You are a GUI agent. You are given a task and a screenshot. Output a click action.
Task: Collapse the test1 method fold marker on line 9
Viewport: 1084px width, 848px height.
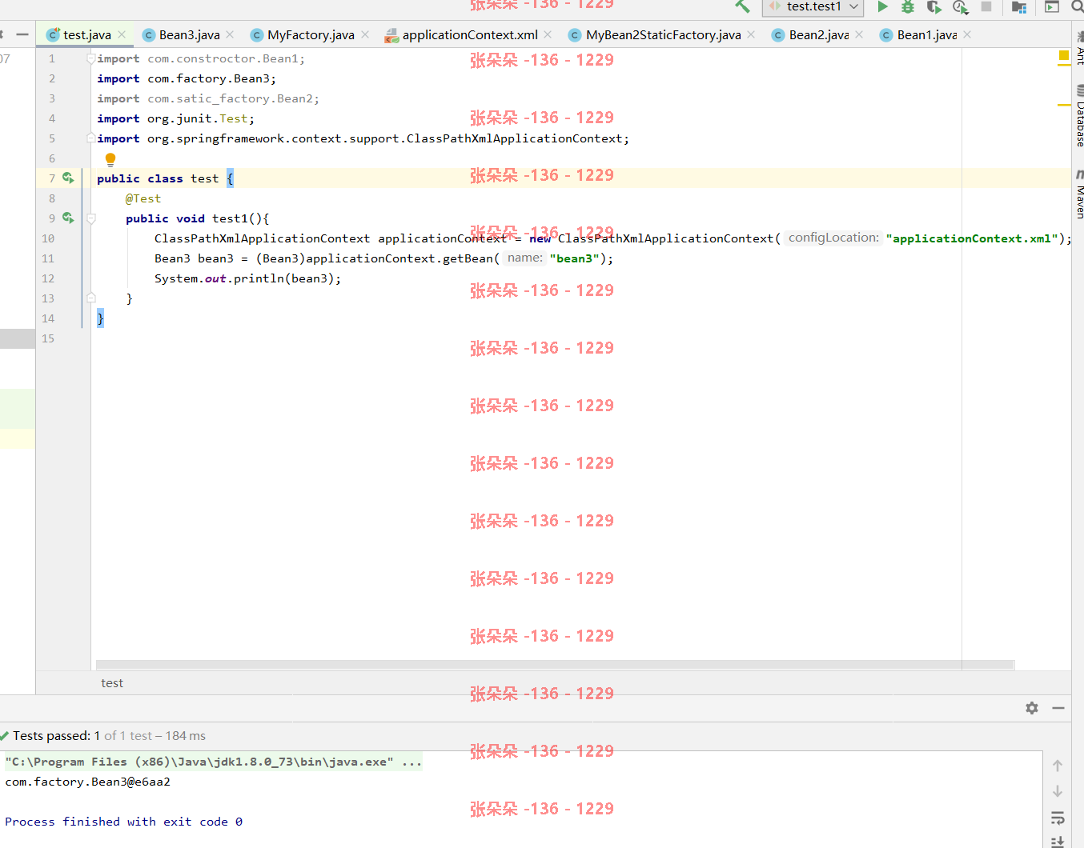click(x=91, y=218)
